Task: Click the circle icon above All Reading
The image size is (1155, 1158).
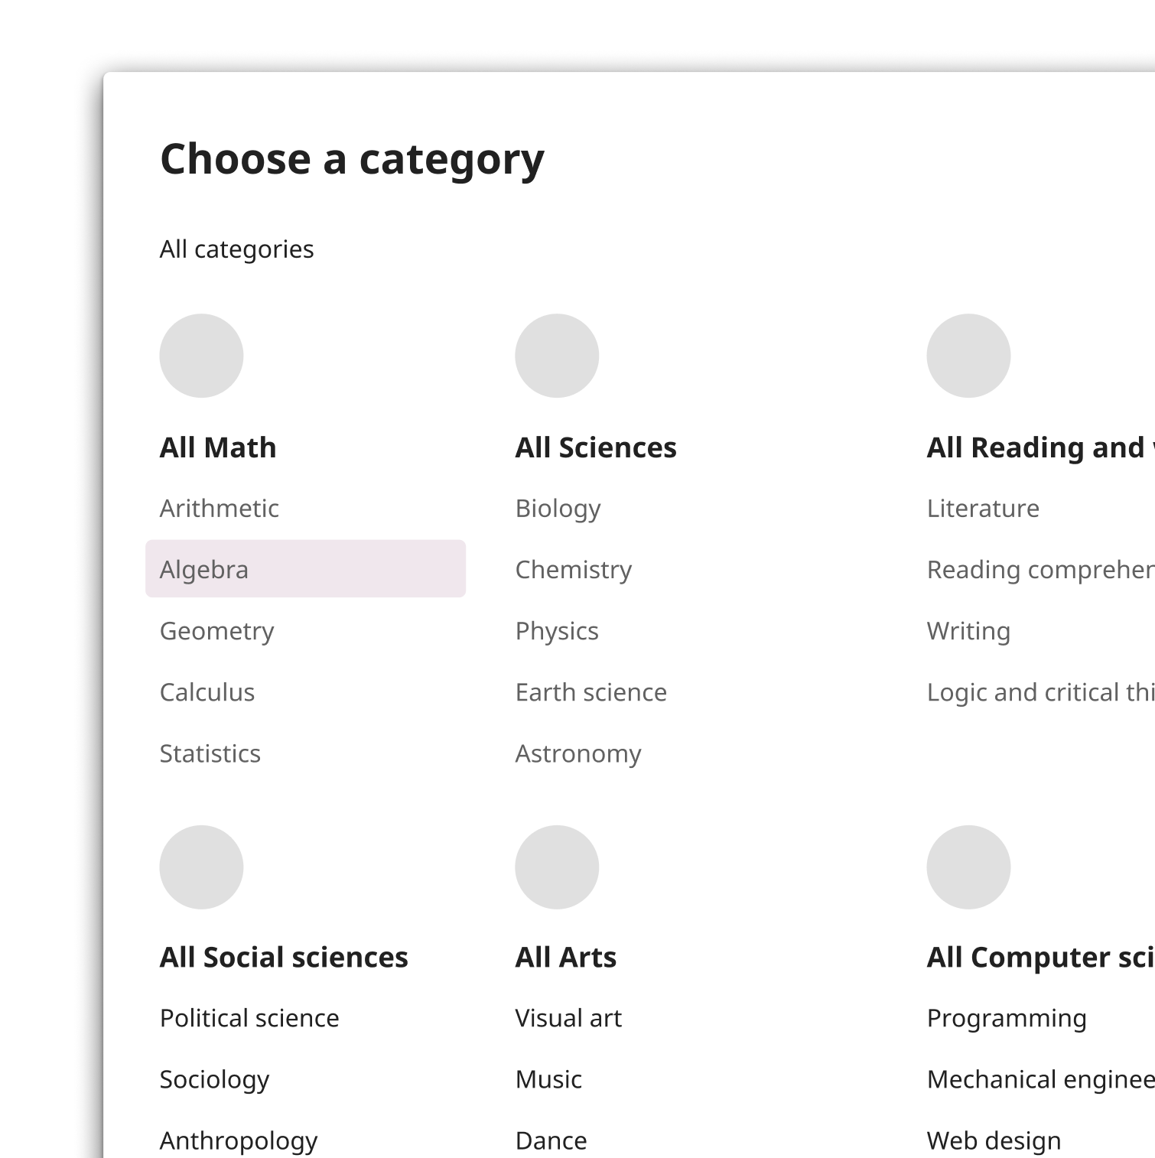Action: point(968,356)
